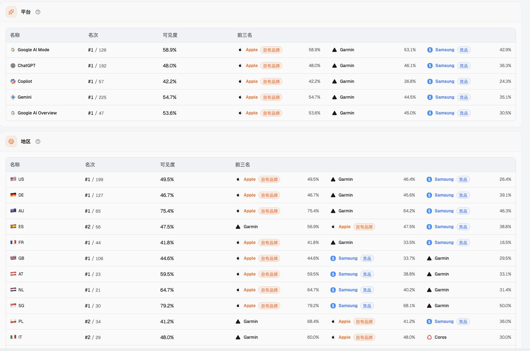The height and width of the screenshot is (351, 530).
Task: Click the 平台 section sparkle icon
Action: tap(11, 12)
